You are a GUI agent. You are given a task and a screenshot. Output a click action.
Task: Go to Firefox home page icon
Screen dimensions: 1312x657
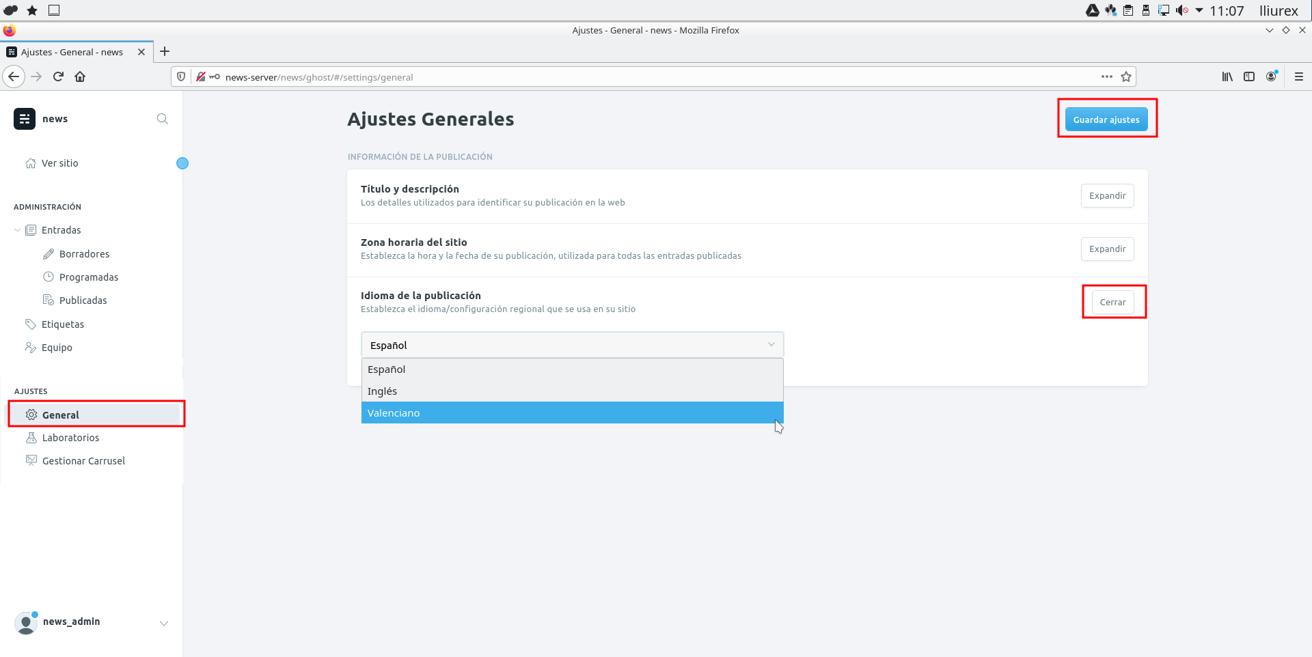point(80,76)
